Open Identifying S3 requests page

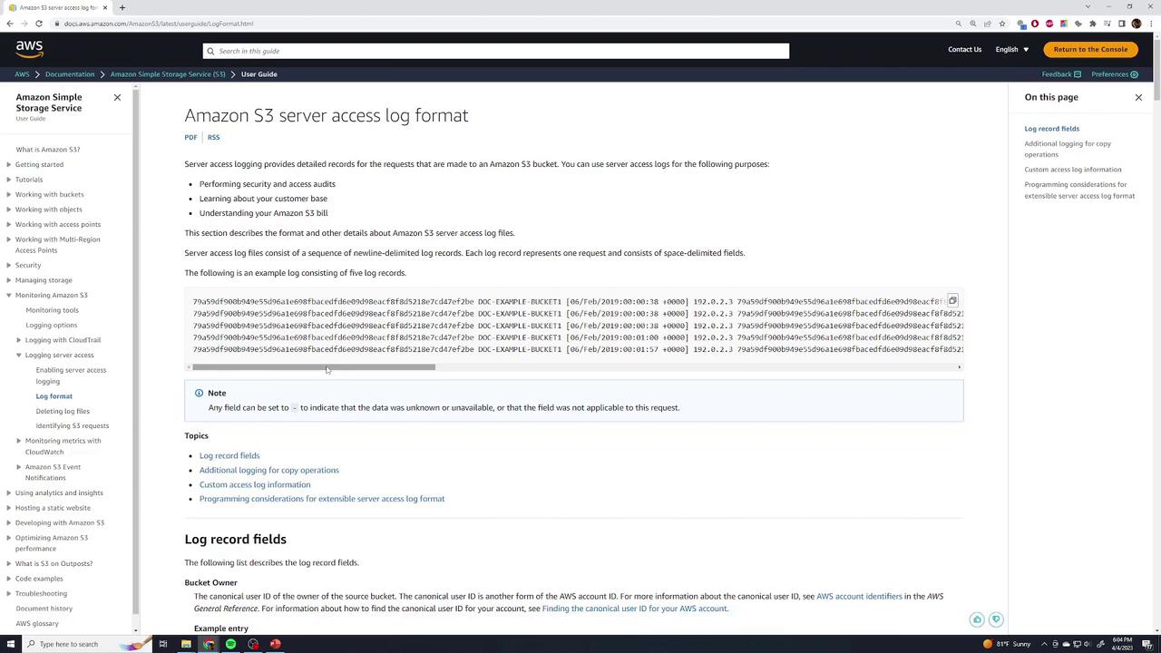73,425
